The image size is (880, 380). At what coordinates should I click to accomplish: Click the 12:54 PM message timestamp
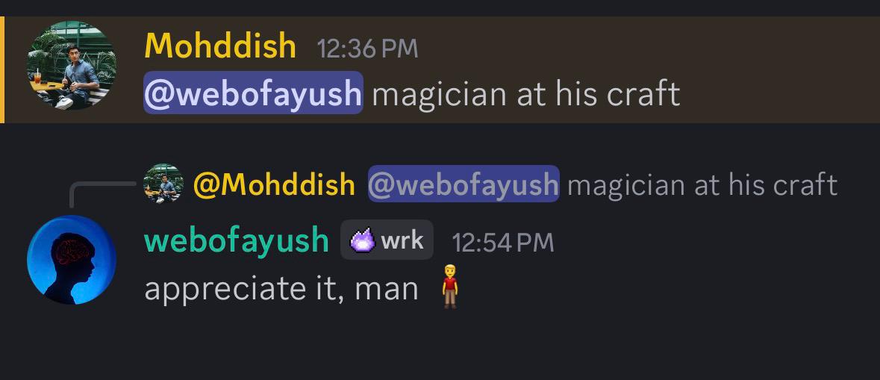503,243
